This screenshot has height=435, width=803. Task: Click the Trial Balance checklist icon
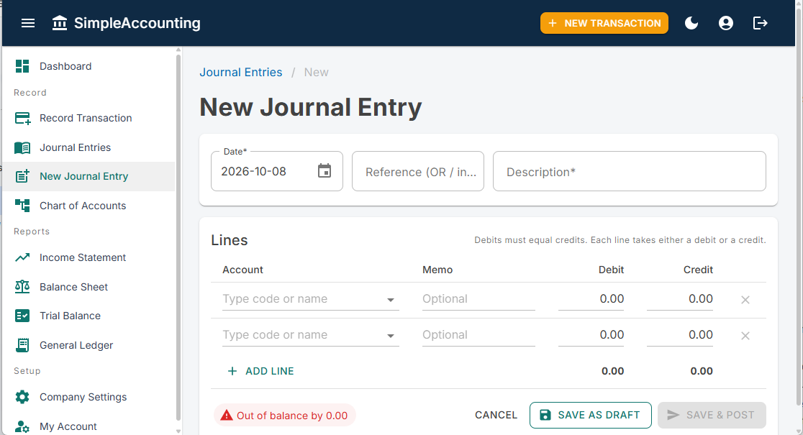pos(22,316)
